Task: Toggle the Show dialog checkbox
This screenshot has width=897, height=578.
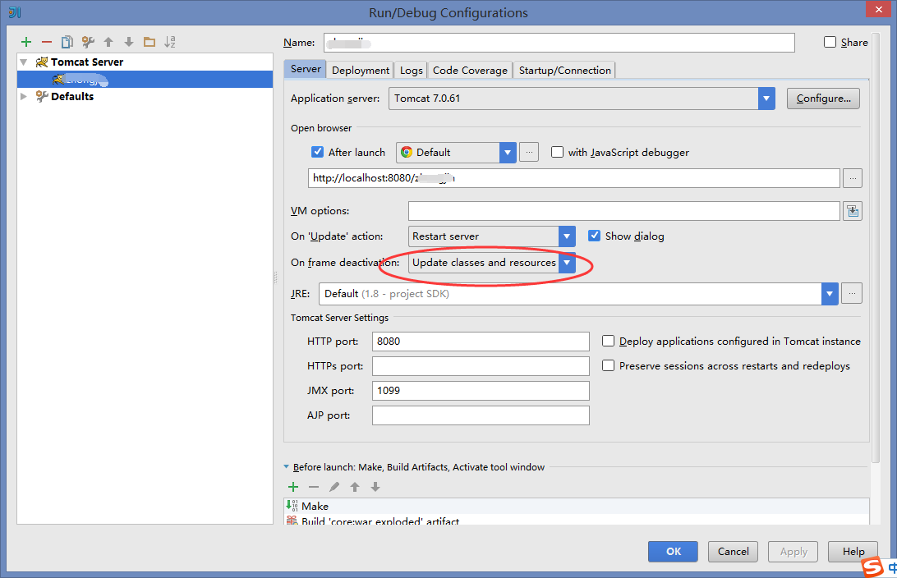Action: click(x=595, y=236)
